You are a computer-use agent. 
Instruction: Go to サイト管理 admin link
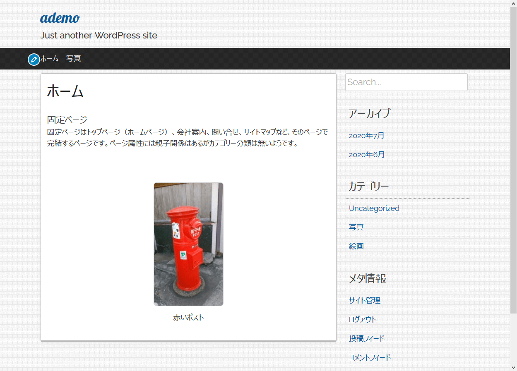coord(365,301)
